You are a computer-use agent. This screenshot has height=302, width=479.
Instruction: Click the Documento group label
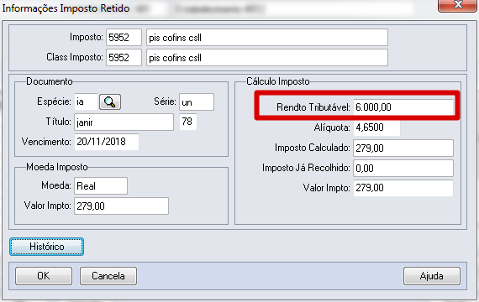(x=50, y=81)
